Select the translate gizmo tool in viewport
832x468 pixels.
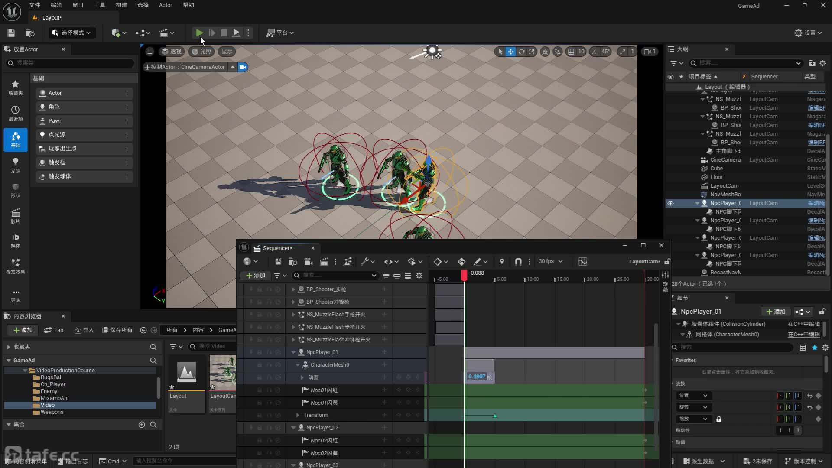tap(511, 52)
